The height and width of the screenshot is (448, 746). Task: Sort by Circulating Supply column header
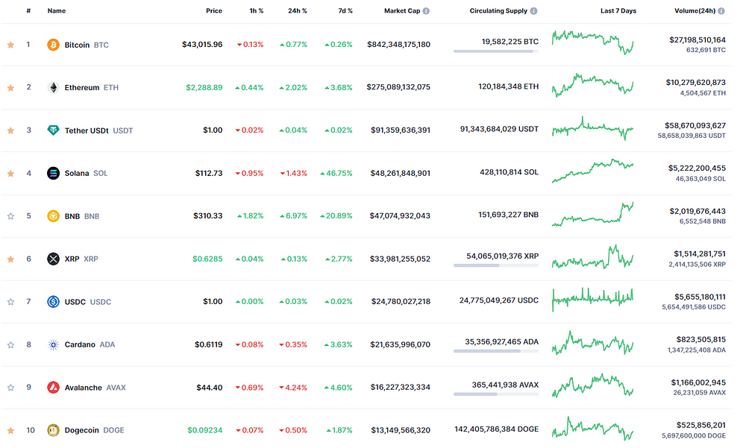point(498,10)
